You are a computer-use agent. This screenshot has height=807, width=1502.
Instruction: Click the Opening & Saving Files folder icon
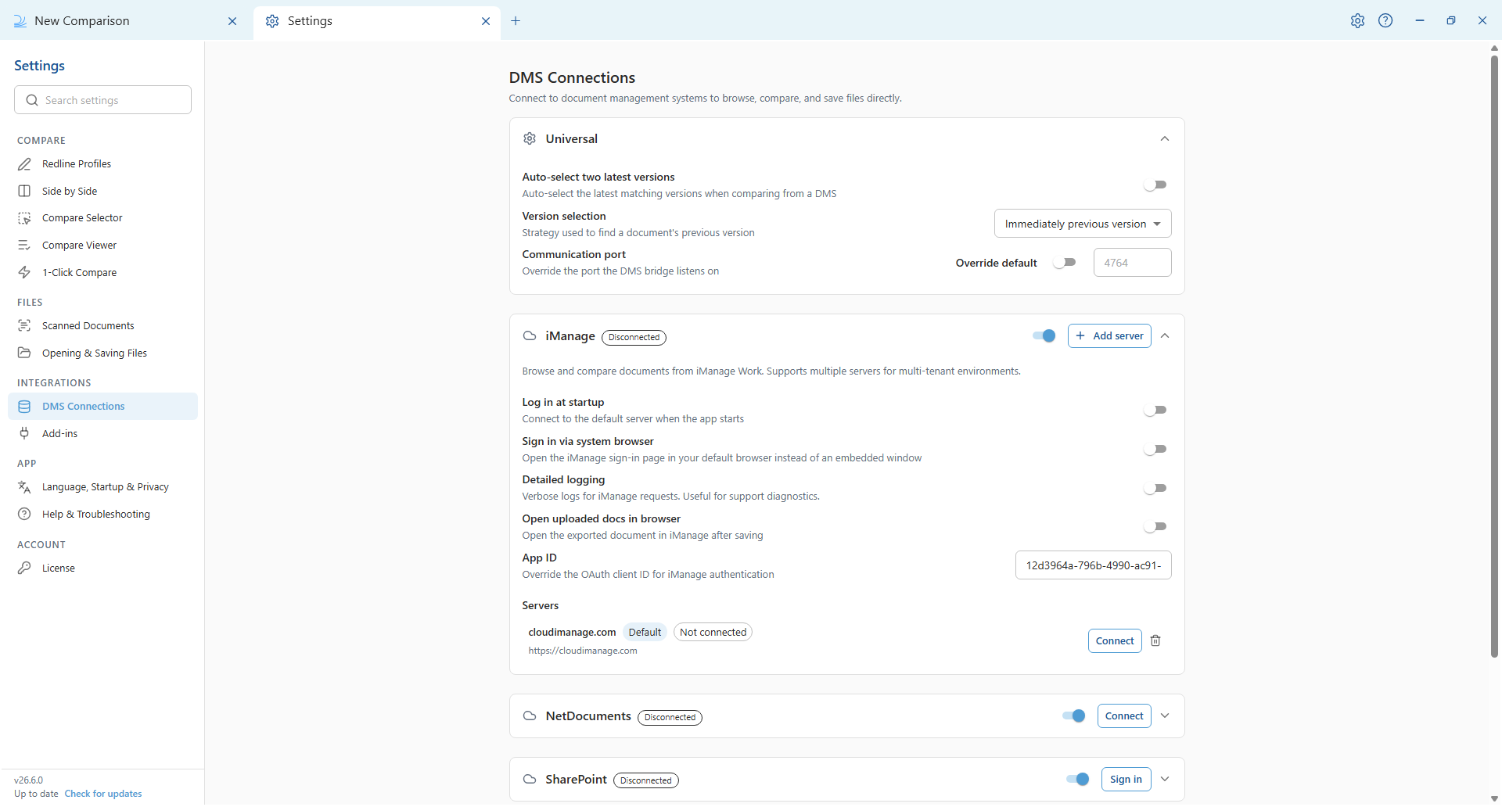(x=24, y=353)
